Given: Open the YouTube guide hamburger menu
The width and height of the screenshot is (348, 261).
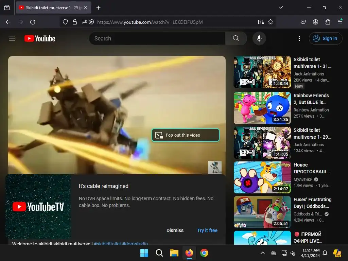Looking at the screenshot, I should point(12,38).
